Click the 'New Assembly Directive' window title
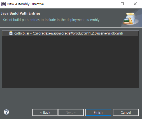The width and height of the screenshot is (142, 119). (x=25, y=4)
